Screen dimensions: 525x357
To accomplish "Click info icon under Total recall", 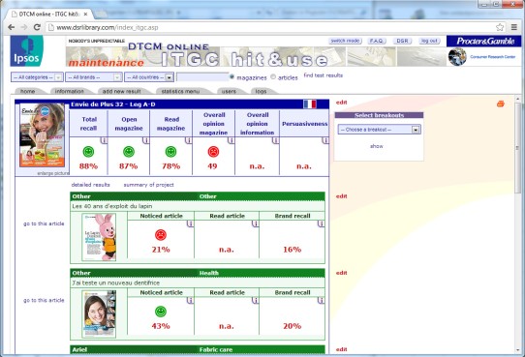I will click(x=105, y=140).
